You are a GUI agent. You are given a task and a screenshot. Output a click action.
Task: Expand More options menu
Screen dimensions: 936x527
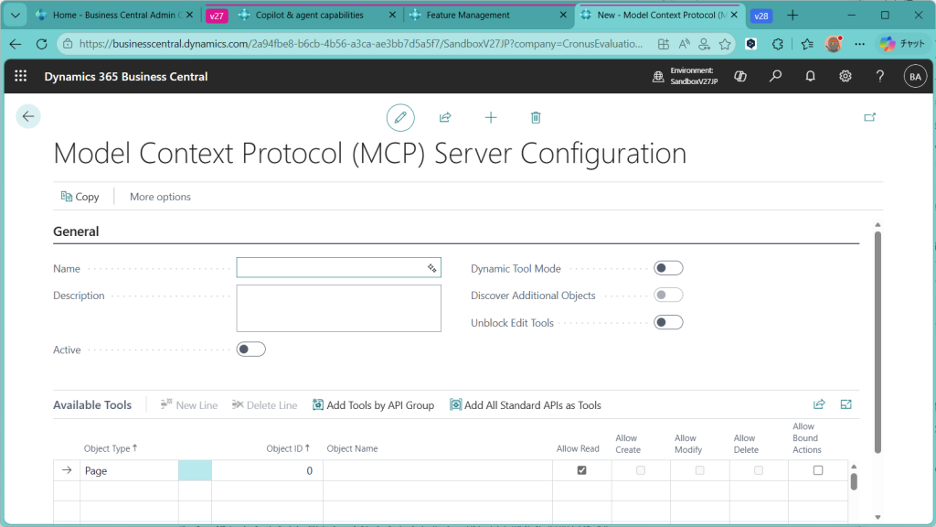point(160,197)
